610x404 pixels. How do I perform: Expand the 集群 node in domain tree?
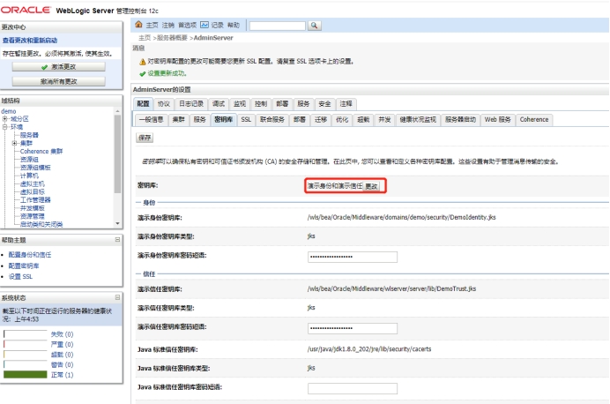pos(15,143)
